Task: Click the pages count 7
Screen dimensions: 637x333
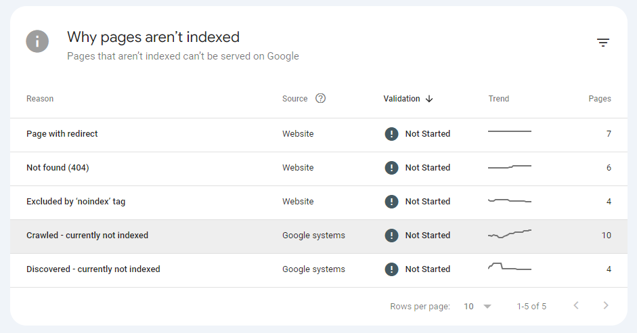Action: [609, 133]
